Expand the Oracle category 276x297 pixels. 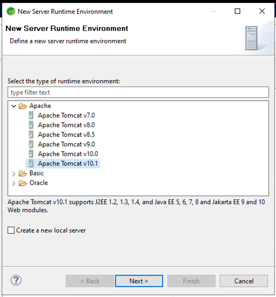(x=14, y=183)
